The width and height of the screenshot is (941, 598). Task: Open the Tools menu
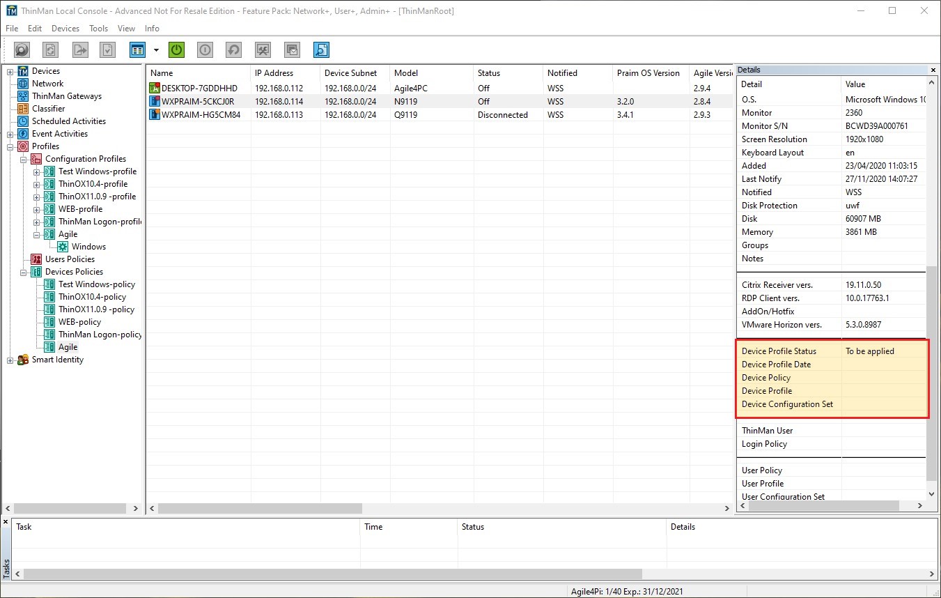[x=99, y=29]
